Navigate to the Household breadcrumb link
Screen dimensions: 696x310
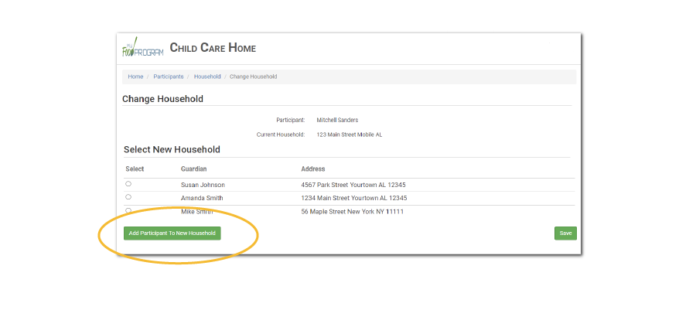[207, 77]
